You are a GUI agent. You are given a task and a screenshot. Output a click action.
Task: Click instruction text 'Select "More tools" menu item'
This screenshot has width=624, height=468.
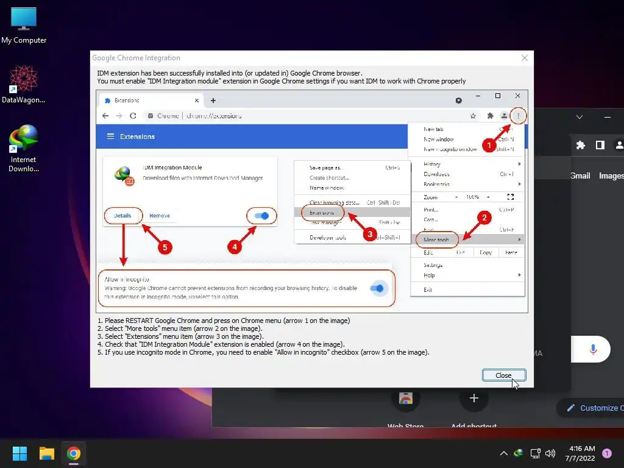pyautogui.click(x=180, y=328)
